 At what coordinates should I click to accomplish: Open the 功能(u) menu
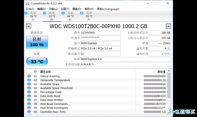pyautogui.click(x=53, y=9)
